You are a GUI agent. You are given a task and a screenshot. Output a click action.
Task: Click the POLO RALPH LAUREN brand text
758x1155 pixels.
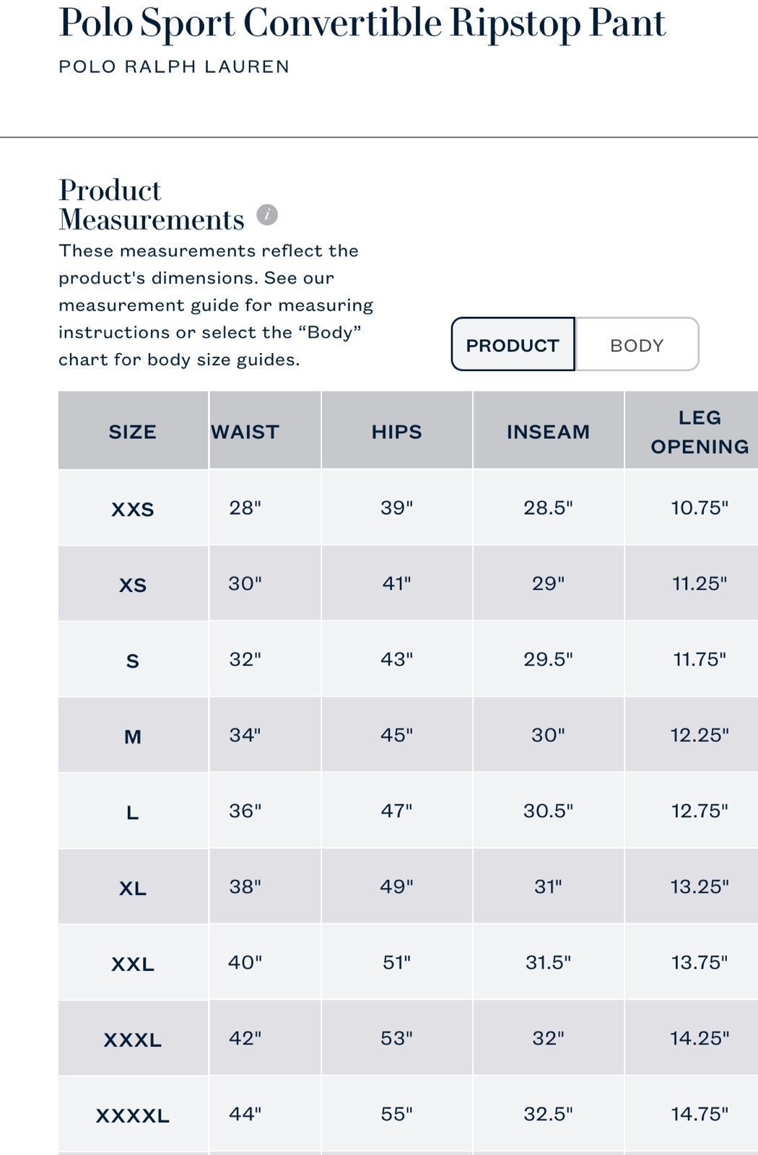174,66
